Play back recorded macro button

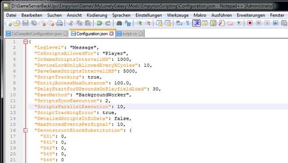(x=267, y=23)
